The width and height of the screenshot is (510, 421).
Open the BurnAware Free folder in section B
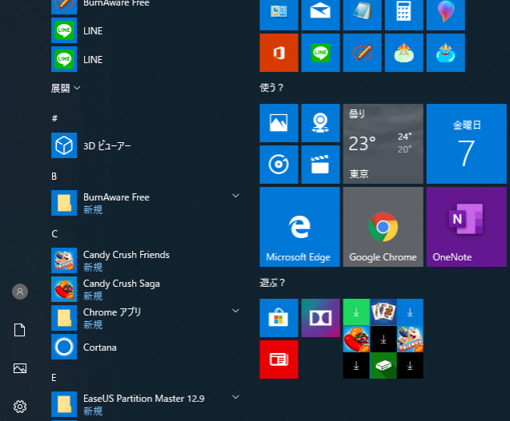pyautogui.click(x=147, y=203)
